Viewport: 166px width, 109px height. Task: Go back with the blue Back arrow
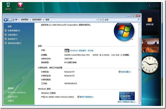[6, 20]
